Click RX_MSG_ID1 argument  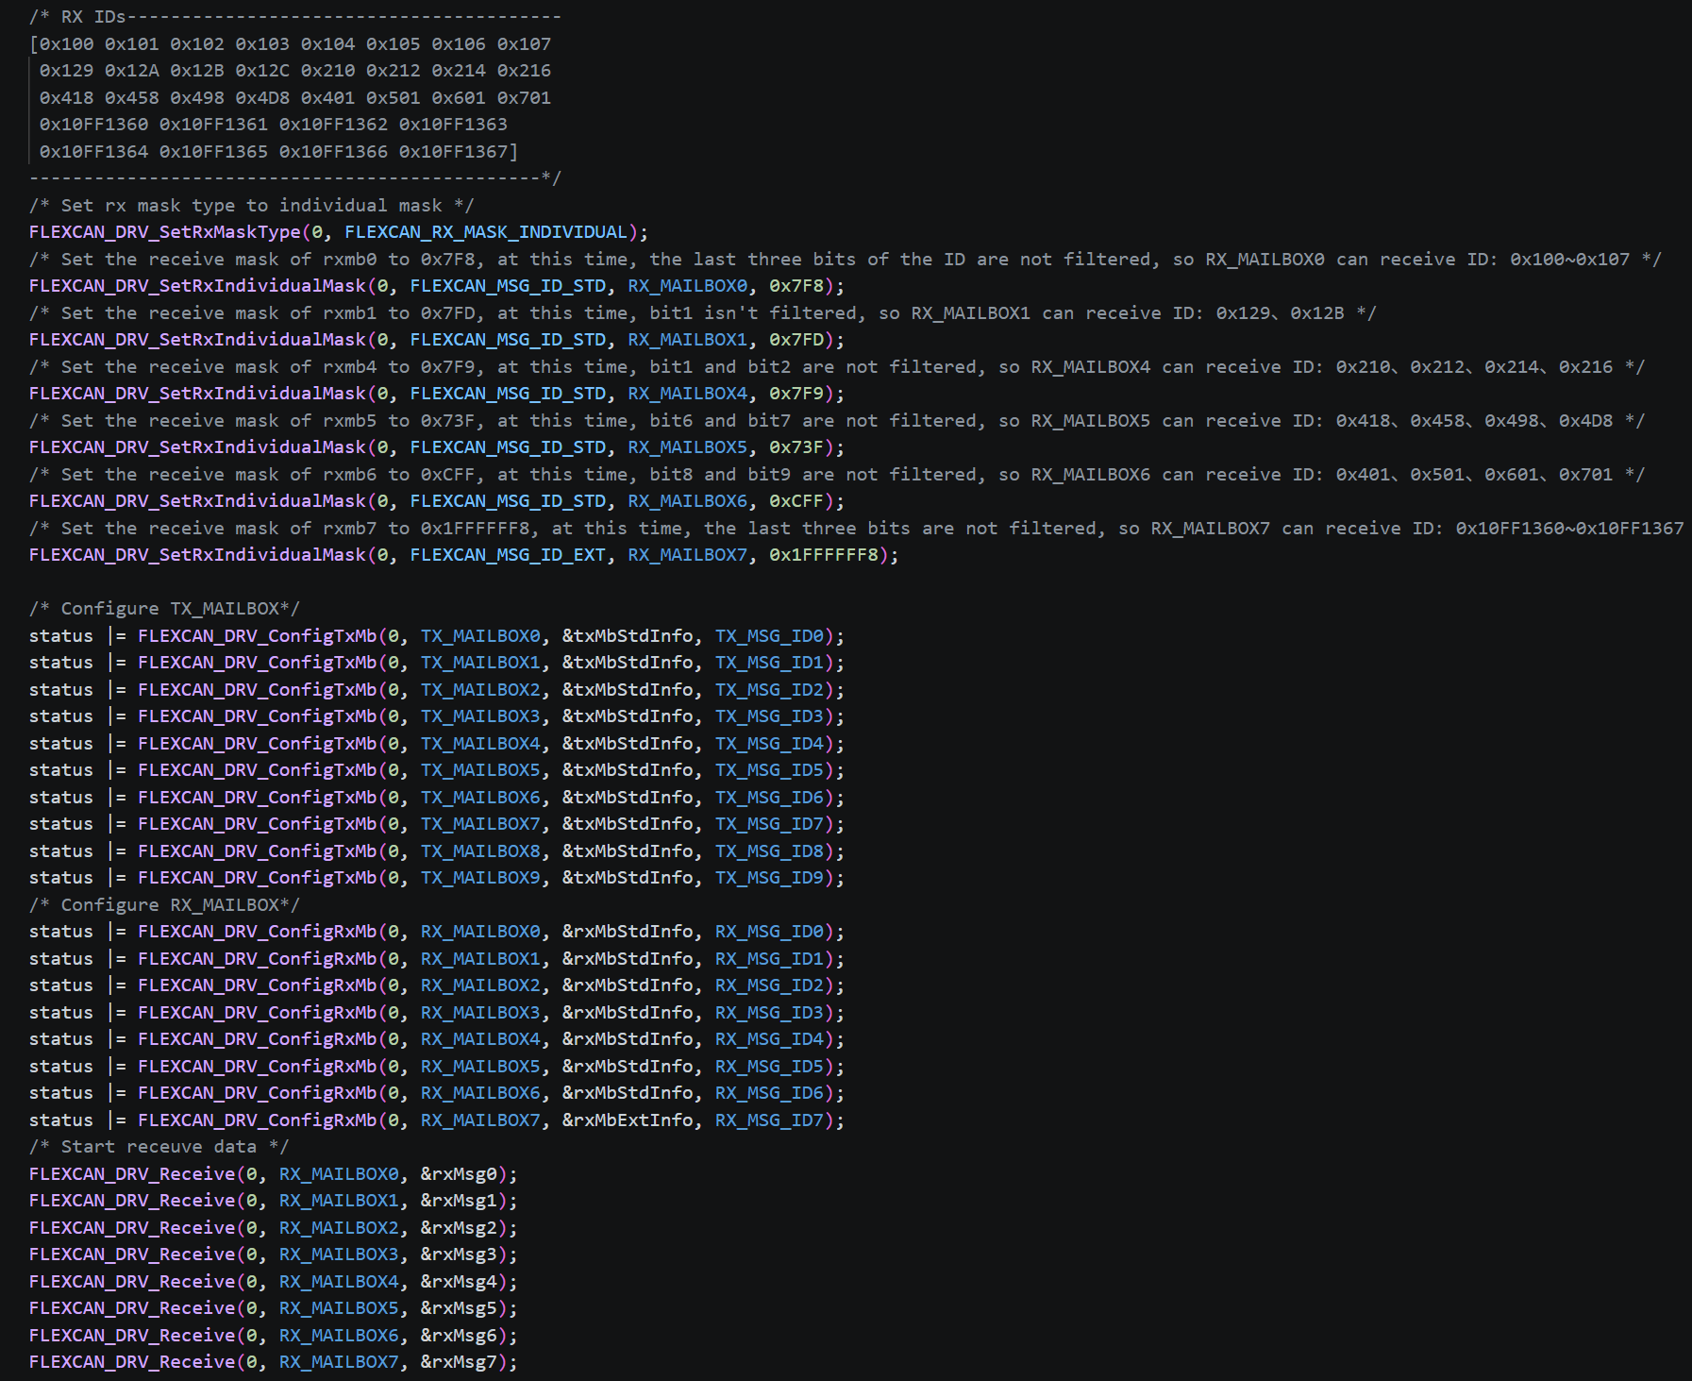click(769, 959)
